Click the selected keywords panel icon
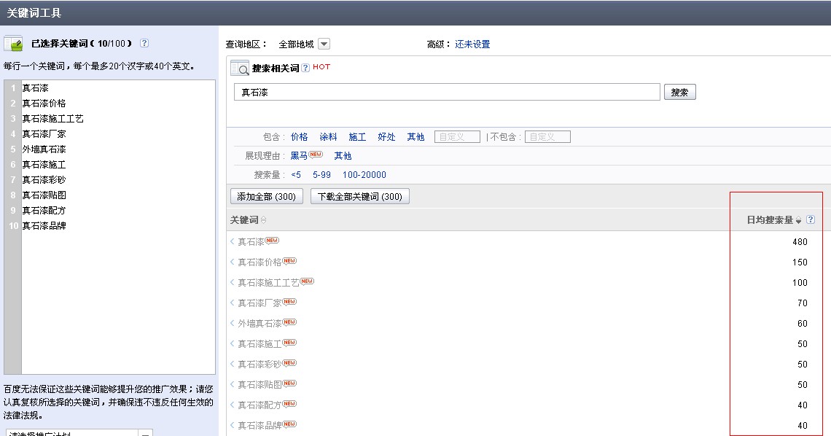The height and width of the screenshot is (436, 831). 13,44
